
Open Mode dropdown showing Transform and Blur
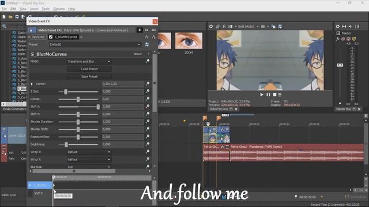(89, 62)
